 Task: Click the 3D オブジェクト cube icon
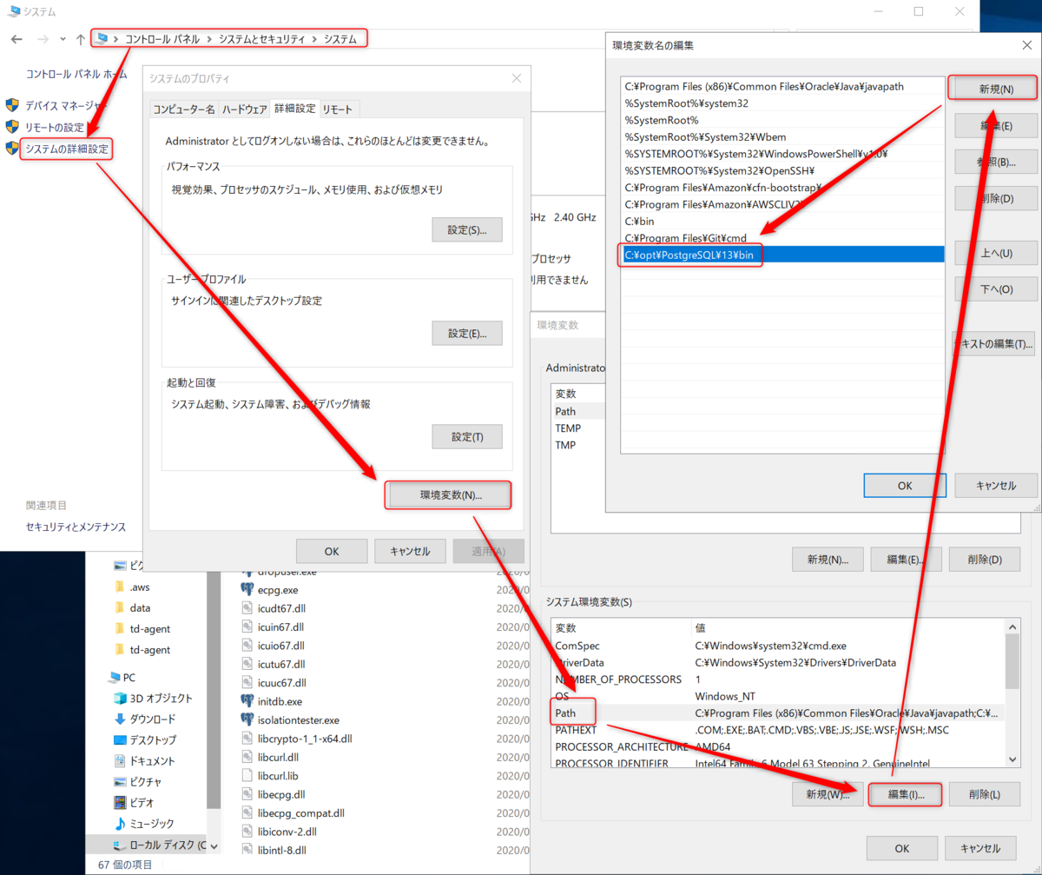[120, 698]
